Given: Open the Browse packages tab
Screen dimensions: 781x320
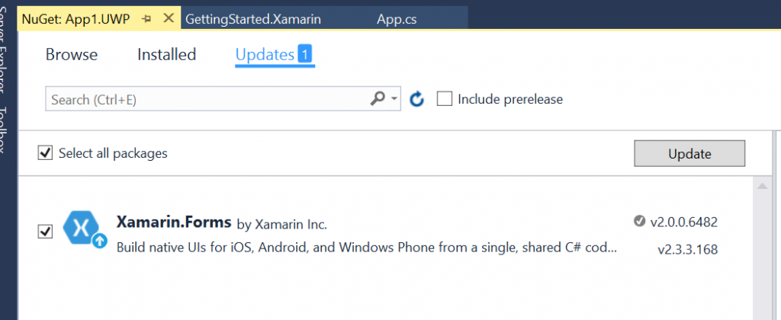Looking at the screenshot, I should point(72,54).
